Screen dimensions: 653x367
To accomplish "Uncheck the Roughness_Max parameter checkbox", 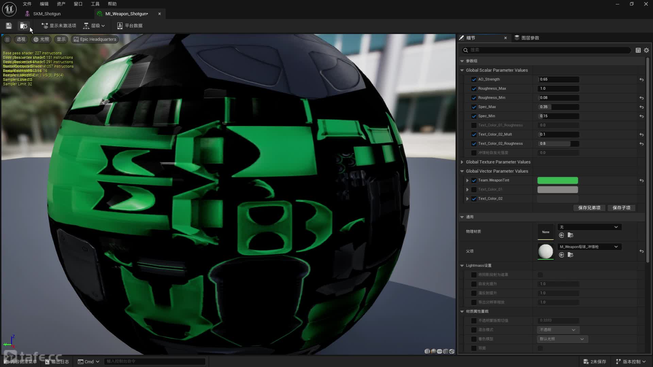I will click(x=474, y=89).
